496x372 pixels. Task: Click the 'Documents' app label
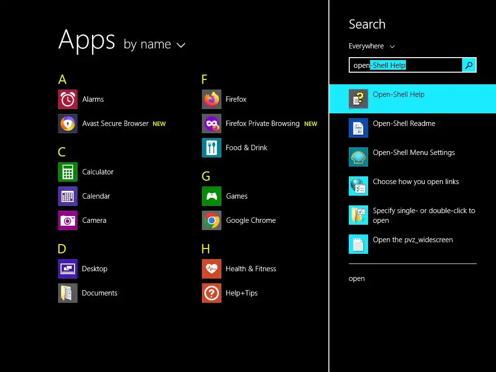coord(100,293)
